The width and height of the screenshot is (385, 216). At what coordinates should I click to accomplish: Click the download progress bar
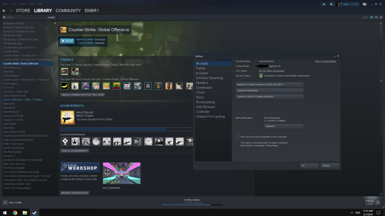(192, 204)
